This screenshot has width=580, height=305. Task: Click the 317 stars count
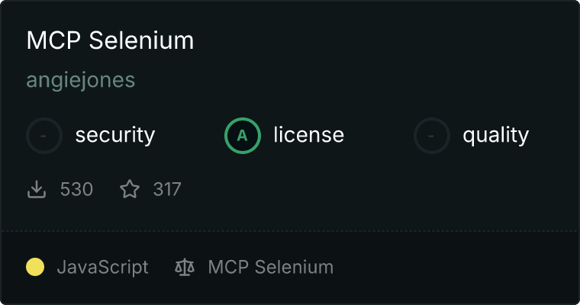pyautogui.click(x=167, y=189)
